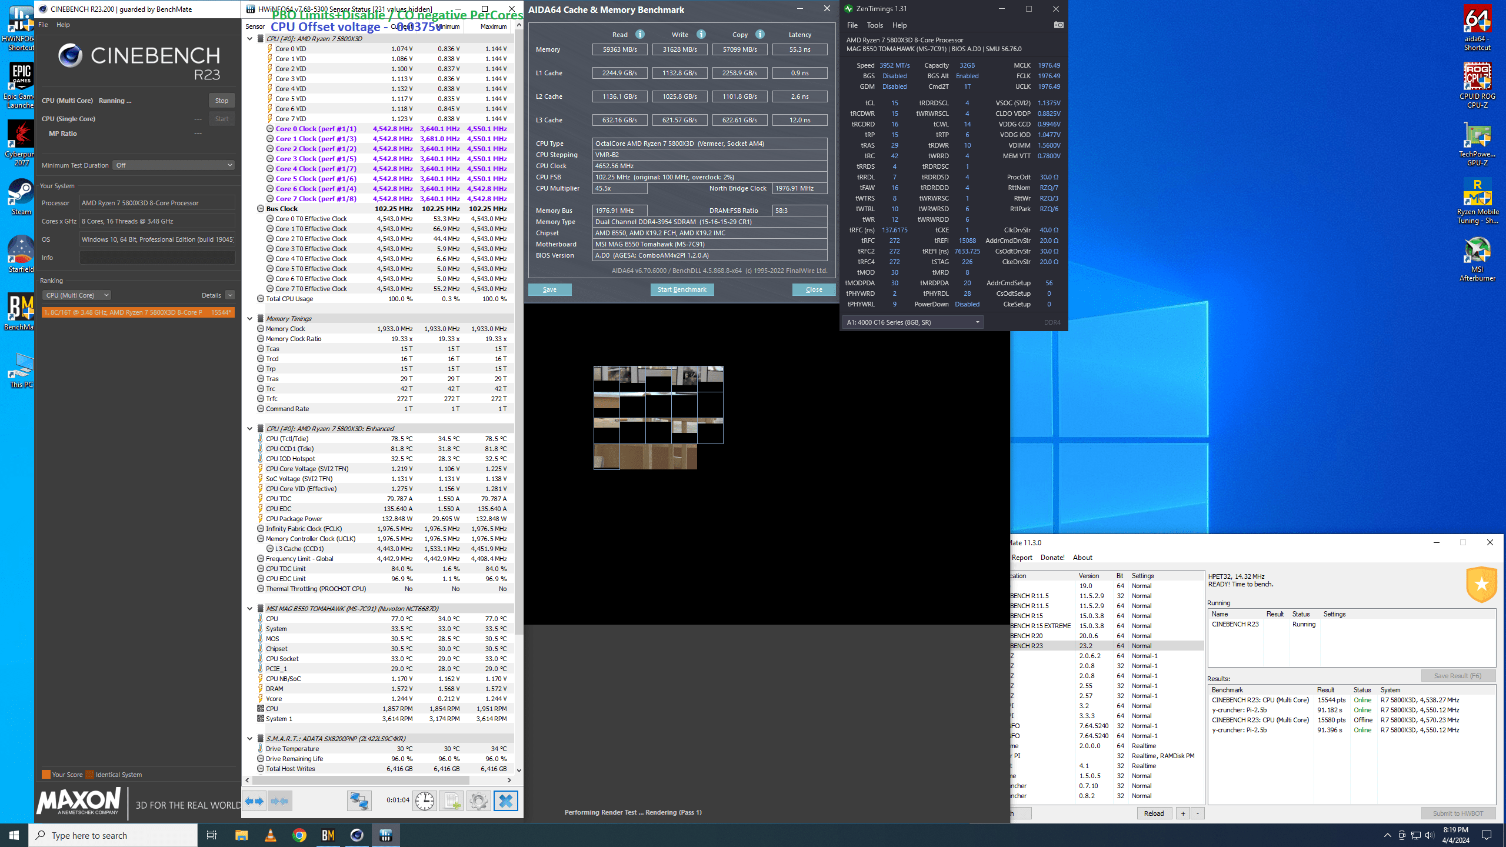Click BenchMate minus (-) button
This screenshot has height=847, width=1506.
[1198, 813]
